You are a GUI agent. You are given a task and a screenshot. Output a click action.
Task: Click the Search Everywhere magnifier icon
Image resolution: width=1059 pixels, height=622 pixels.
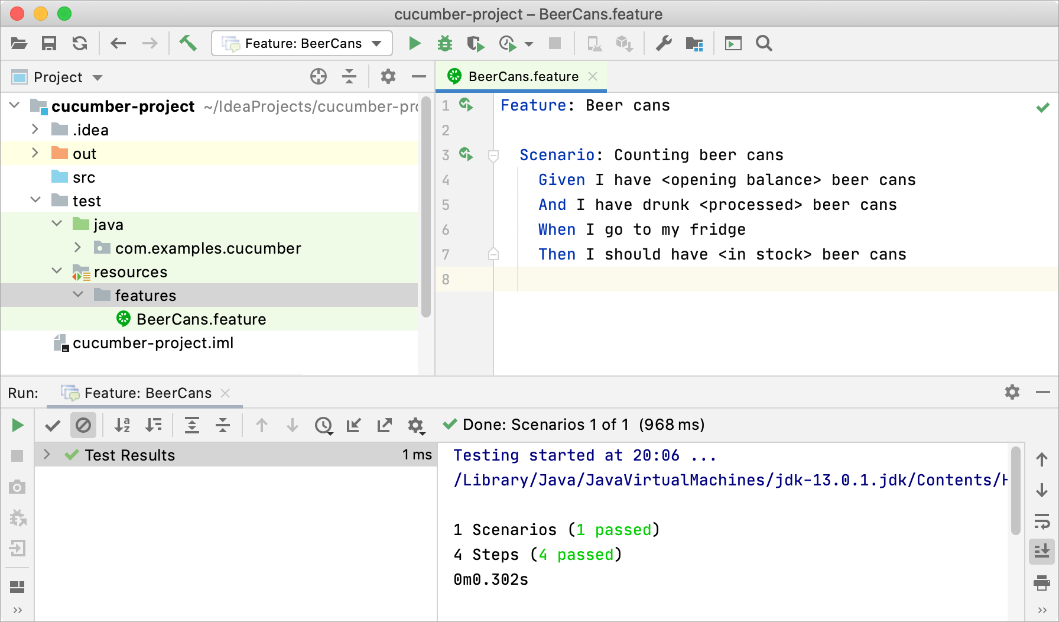click(764, 43)
